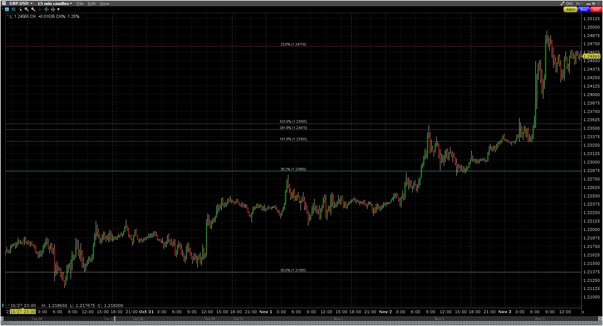Open the 15 min candles period dropdown
Viewport: 603px width, 326px height.
click(x=55, y=3)
